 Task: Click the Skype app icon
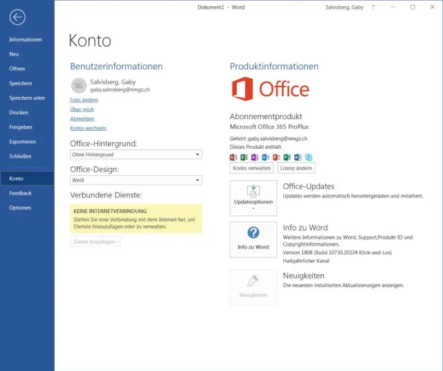pos(308,157)
